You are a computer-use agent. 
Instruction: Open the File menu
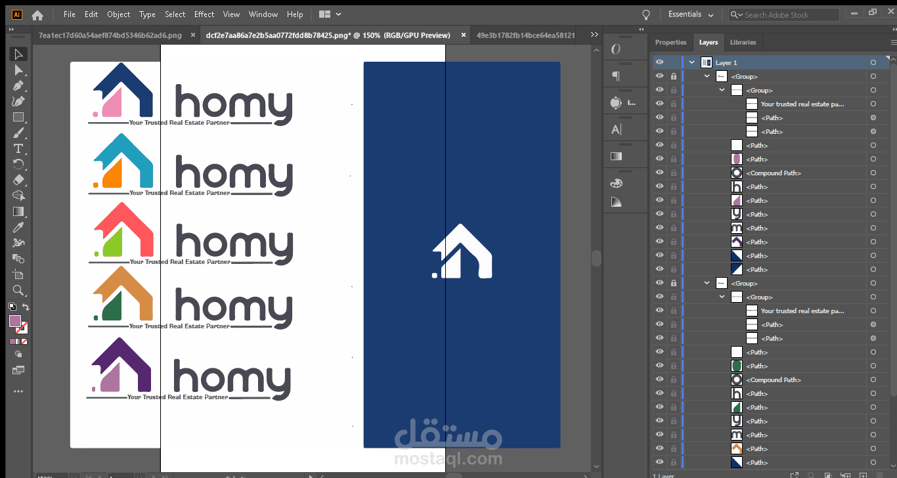tap(70, 14)
